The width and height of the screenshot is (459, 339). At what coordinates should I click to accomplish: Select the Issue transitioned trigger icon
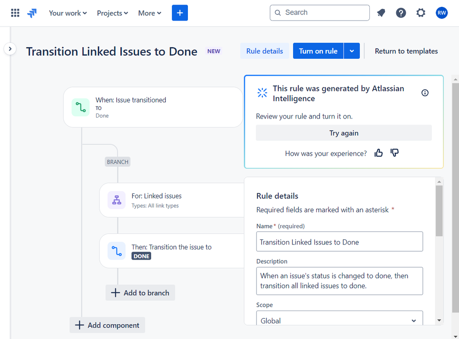80,107
